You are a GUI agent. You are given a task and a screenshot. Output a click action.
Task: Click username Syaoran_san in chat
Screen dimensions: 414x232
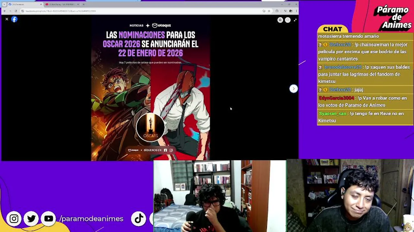(332, 113)
